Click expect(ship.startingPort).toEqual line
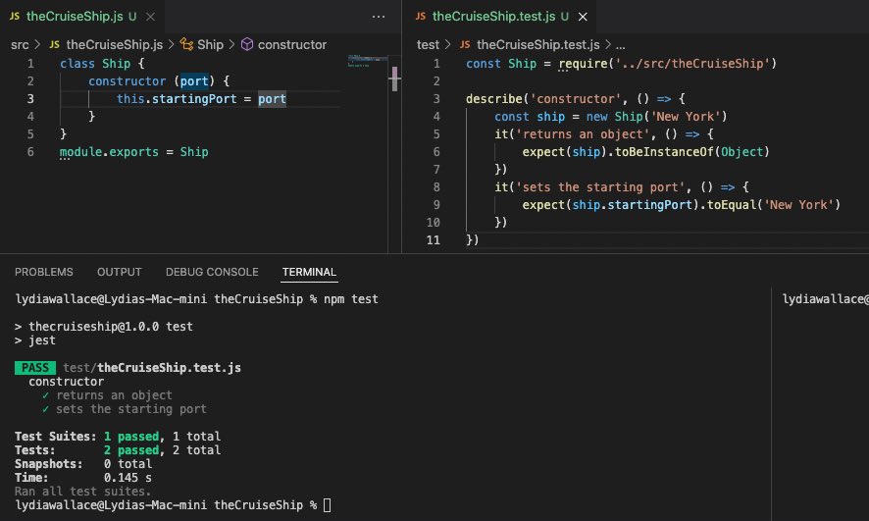This screenshot has height=521, width=869. [x=681, y=204]
